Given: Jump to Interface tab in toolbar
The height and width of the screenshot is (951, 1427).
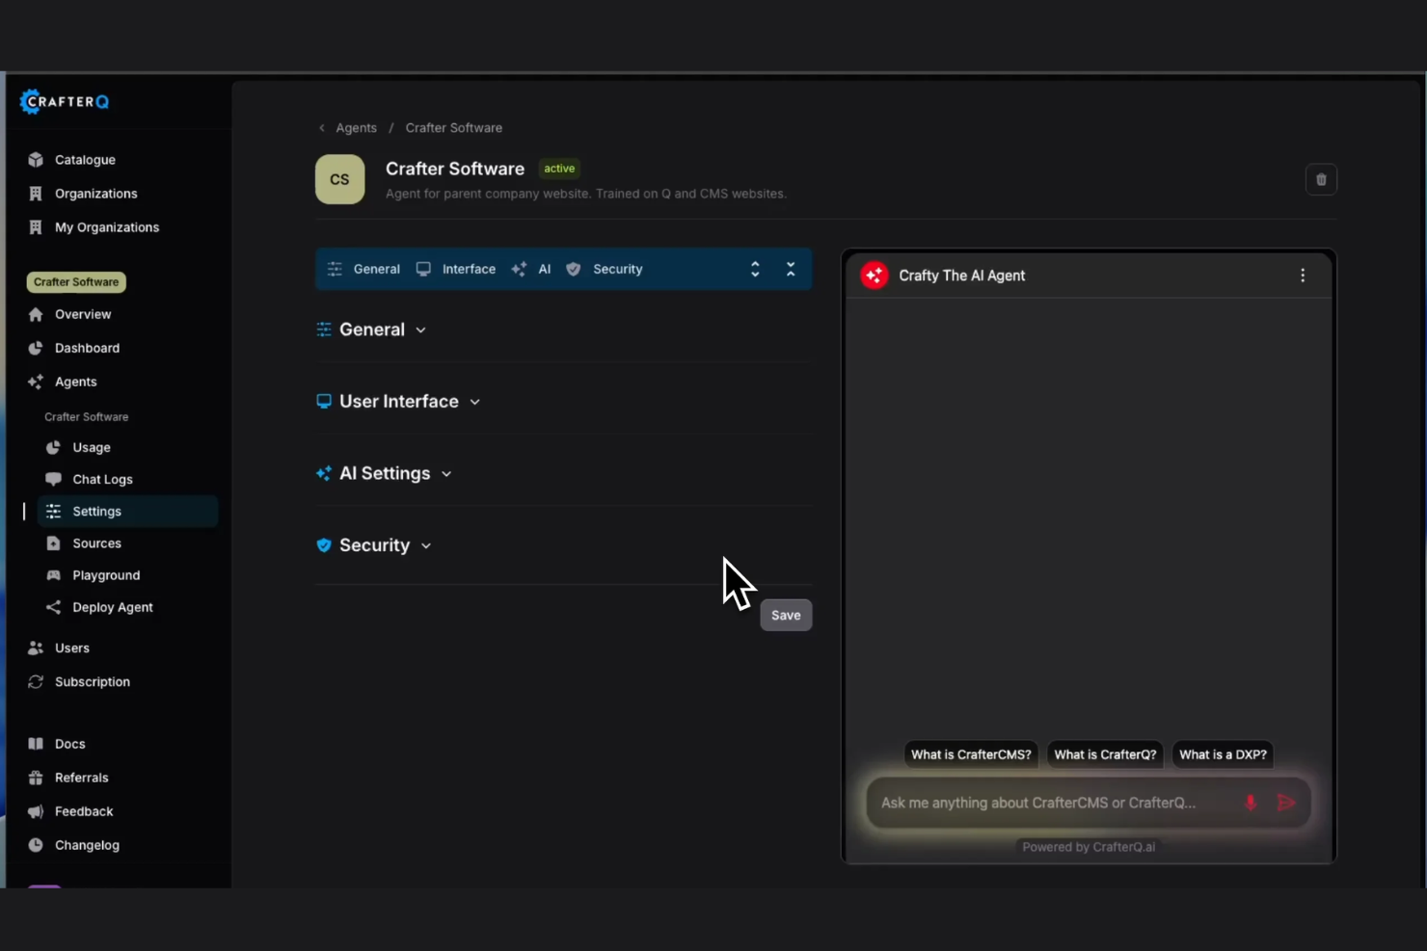Looking at the screenshot, I should pyautogui.click(x=456, y=269).
